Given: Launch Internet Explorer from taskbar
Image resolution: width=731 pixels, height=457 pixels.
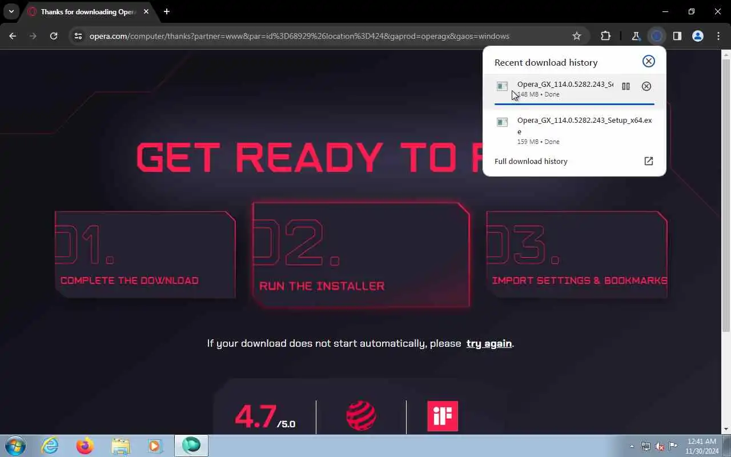Looking at the screenshot, I should point(50,446).
